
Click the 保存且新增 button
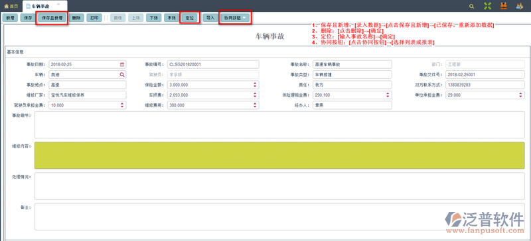[52, 18]
